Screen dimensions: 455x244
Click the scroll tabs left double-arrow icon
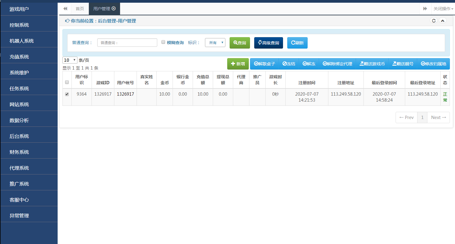[x=65, y=9]
